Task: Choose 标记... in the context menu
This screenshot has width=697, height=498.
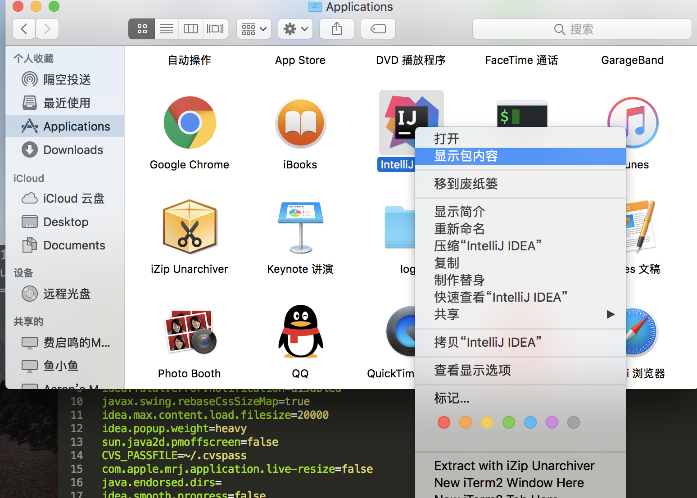Action: [520, 398]
